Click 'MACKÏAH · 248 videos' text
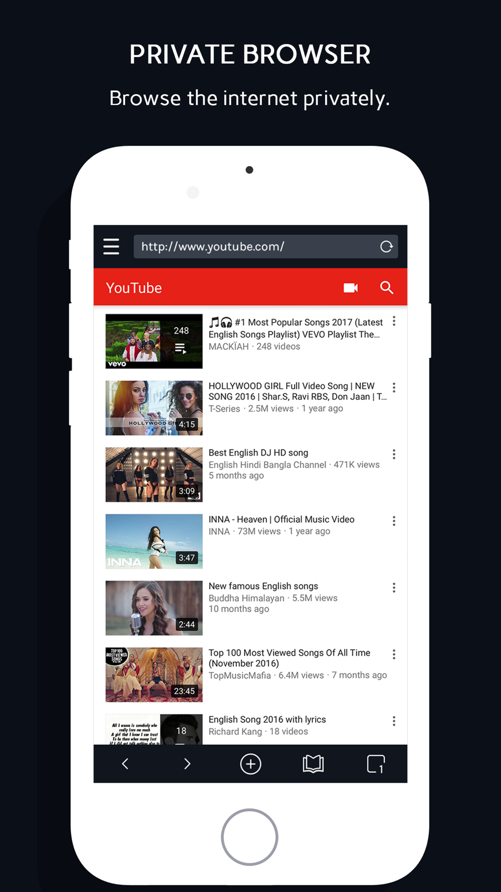Viewport: 501px width, 892px height. point(255,347)
